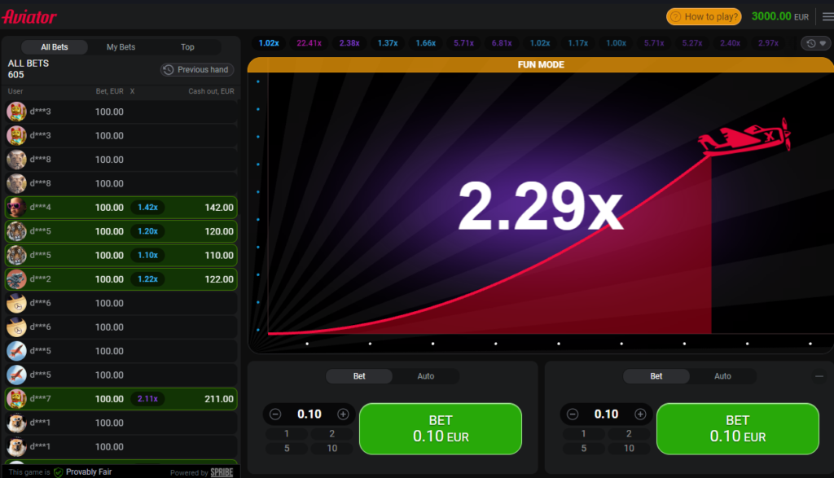834x478 pixels.
Task: Choose quick amount 2 in left bet panel
Action: click(332, 434)
